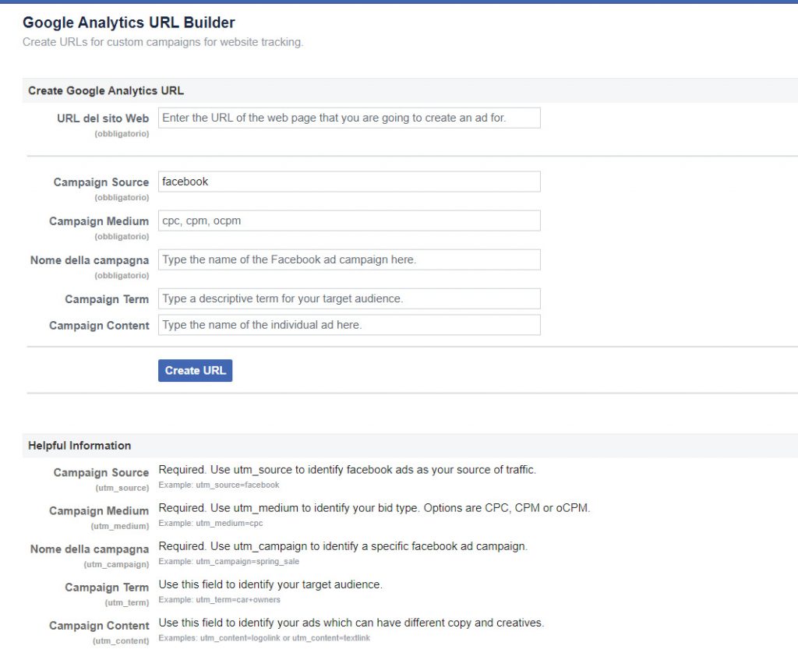The image size is (798, 667).
Task: Click the Create URL button
Action: 195,370
